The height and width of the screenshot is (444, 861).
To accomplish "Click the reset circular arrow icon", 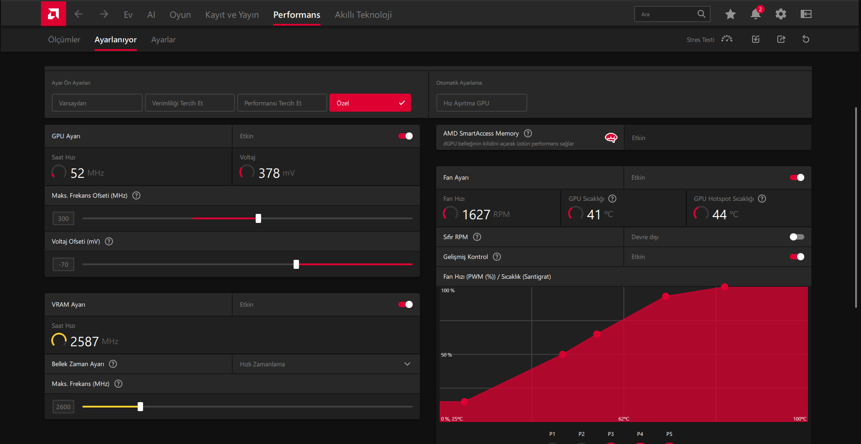I will click(x=806, y=39).
